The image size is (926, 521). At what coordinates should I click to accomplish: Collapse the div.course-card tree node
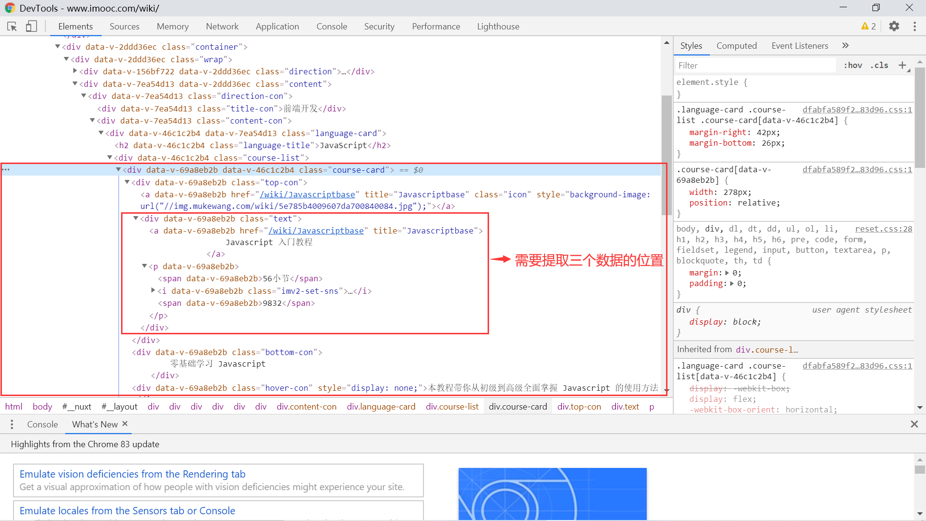click(118, 170)
